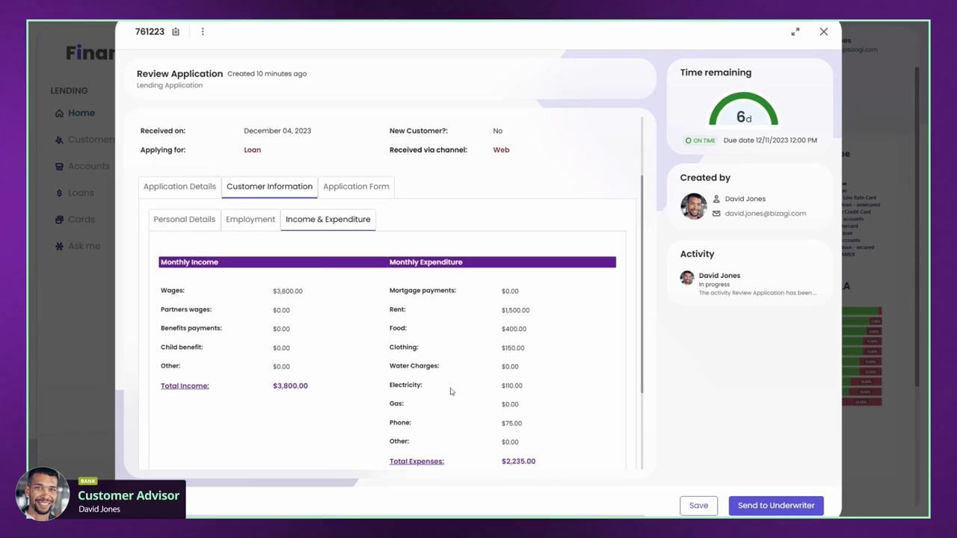
Task: Click the Home icon in sidebar
Action: pyautogui.click(x=59, y=114)
